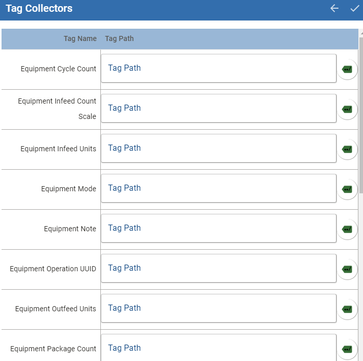Viewport: 363px width, 361px height.
Task: Focus the Equipment Infeed Units tag path input
Action: point(219,148)
